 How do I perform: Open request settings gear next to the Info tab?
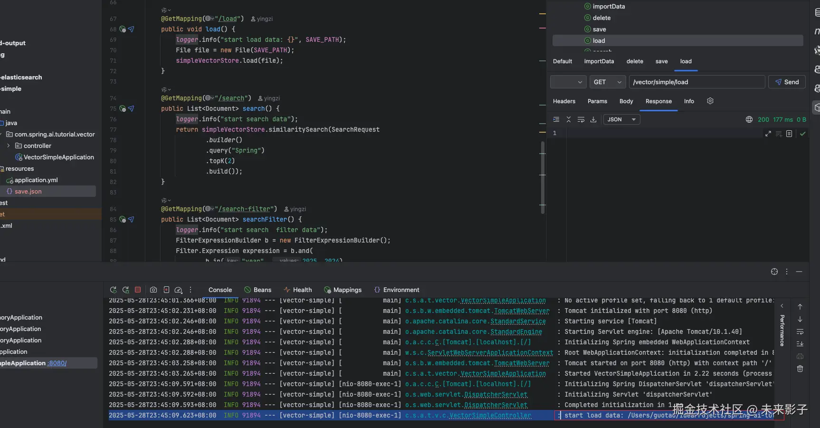[x=710, y=101]
